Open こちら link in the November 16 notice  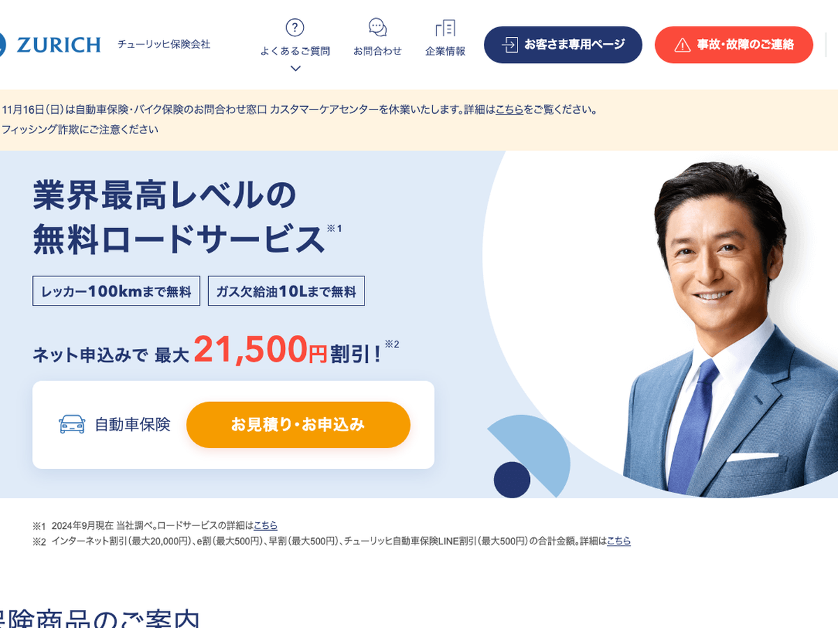click(x=509, y=110)
